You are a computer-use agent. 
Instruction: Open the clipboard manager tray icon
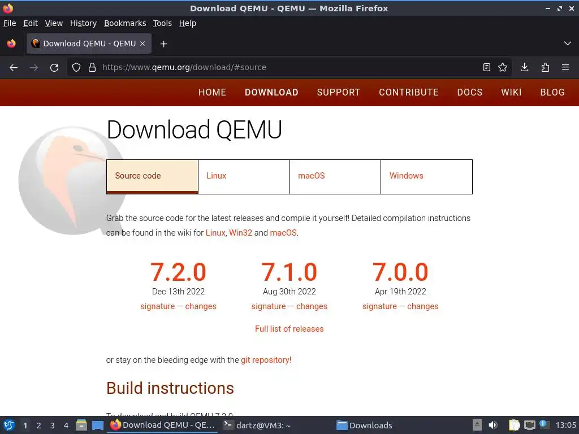coord(514,426)
